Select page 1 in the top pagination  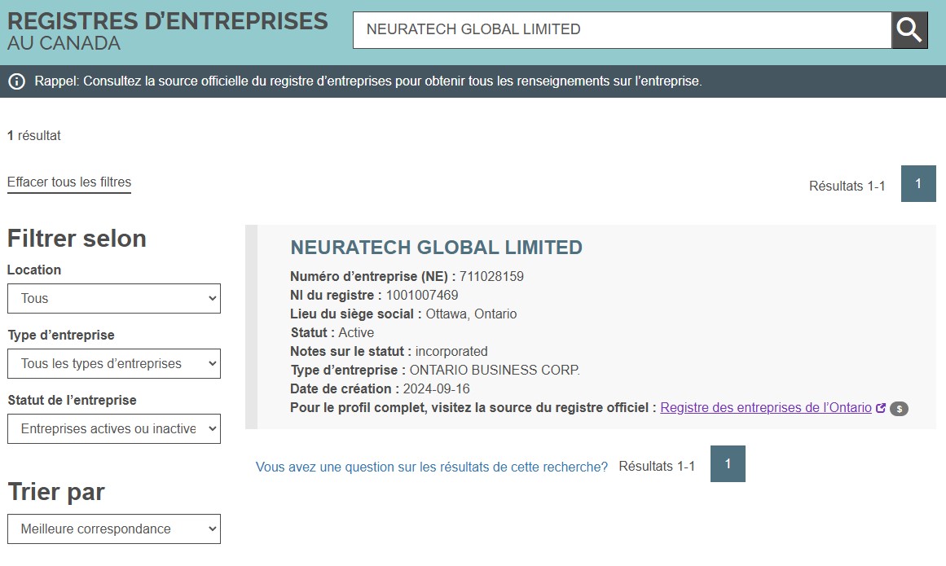[x=918, y=184]
